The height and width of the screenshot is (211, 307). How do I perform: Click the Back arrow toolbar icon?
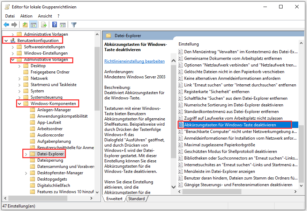(6, 24)
